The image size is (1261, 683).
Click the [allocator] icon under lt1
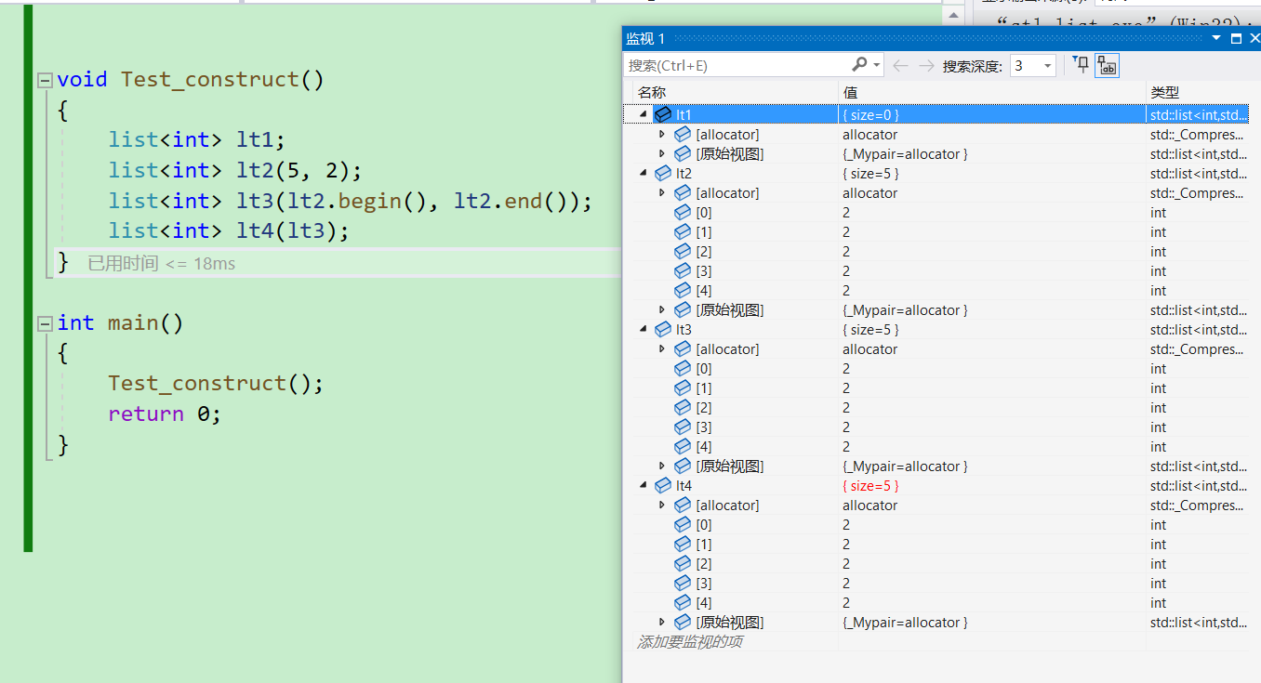click(x=683, y=135)
